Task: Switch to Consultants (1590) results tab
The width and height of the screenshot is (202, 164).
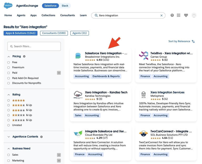Action: pyautogui.click(x=54, y=33)
